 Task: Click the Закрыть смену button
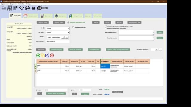(43, 23)
